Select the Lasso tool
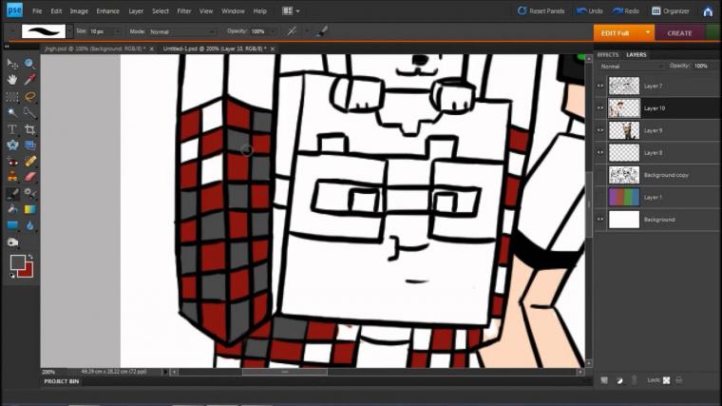Image resolution: width=722 pixels, height=406 pixels. (29, 96)
